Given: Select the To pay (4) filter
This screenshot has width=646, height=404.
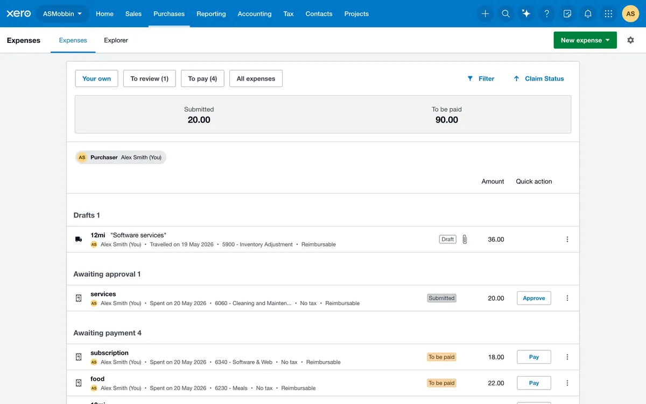Looking at the screenshot, I should coord(202,78).
